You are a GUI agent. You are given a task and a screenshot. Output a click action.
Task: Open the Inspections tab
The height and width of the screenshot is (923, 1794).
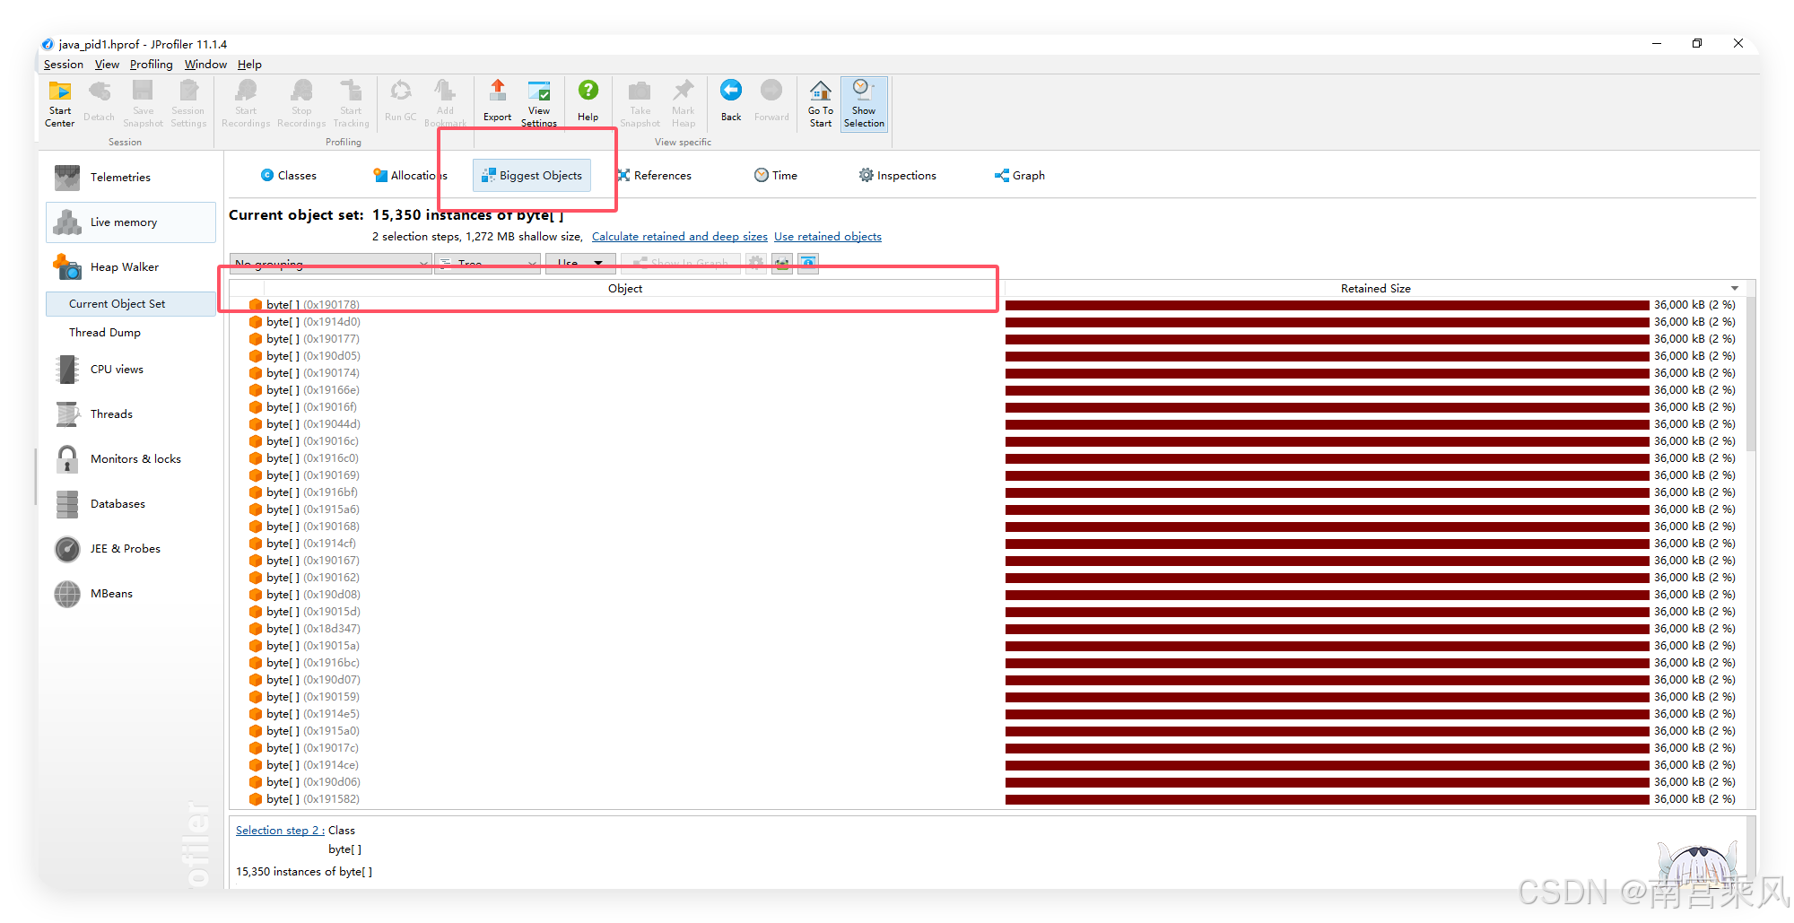[905, 175]
